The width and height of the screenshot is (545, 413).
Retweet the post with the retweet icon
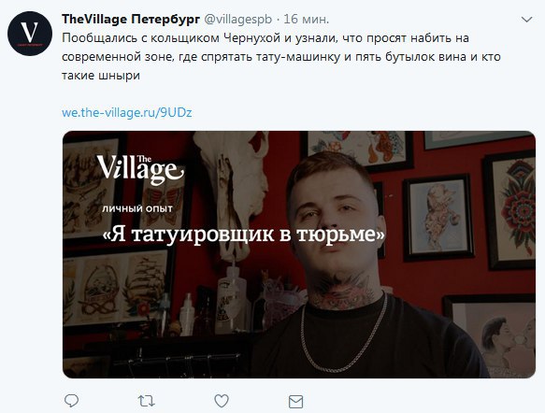147,401
